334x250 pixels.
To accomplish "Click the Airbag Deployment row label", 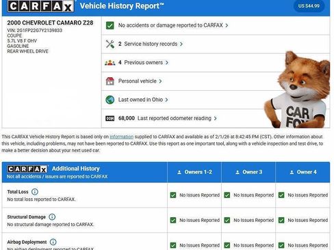I will [27, 242].
